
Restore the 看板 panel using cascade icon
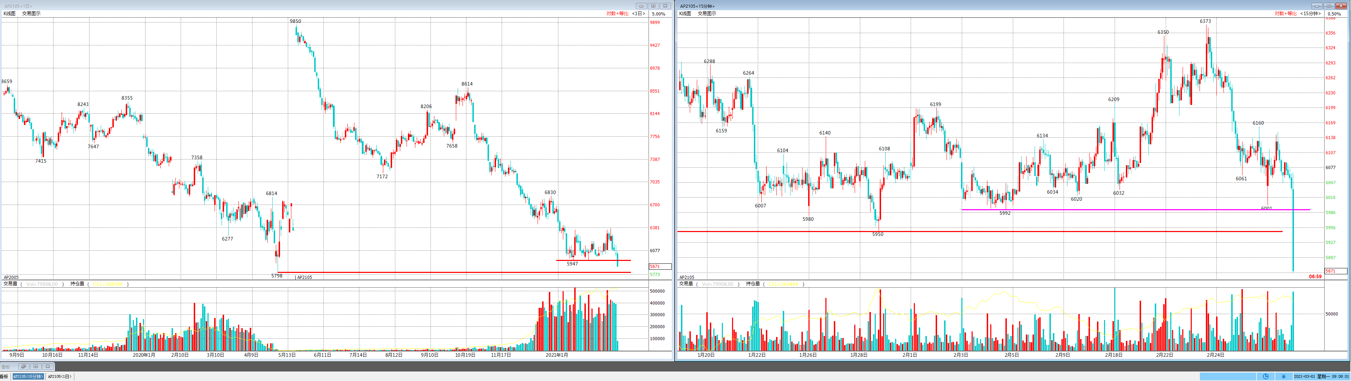tap(23, 367)
